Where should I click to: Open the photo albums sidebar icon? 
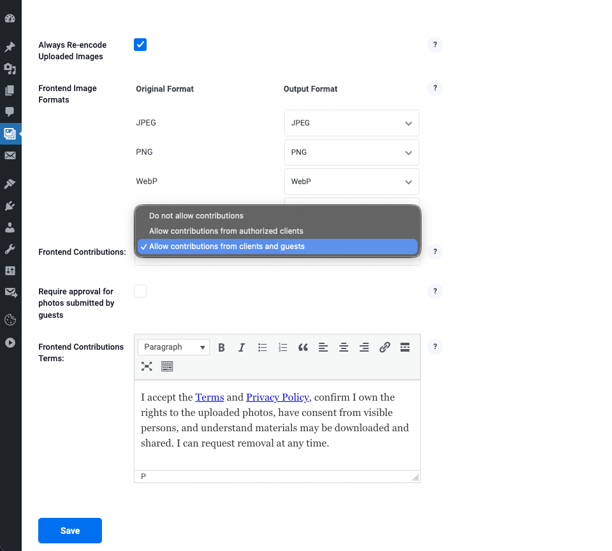(x=10, y=134)
